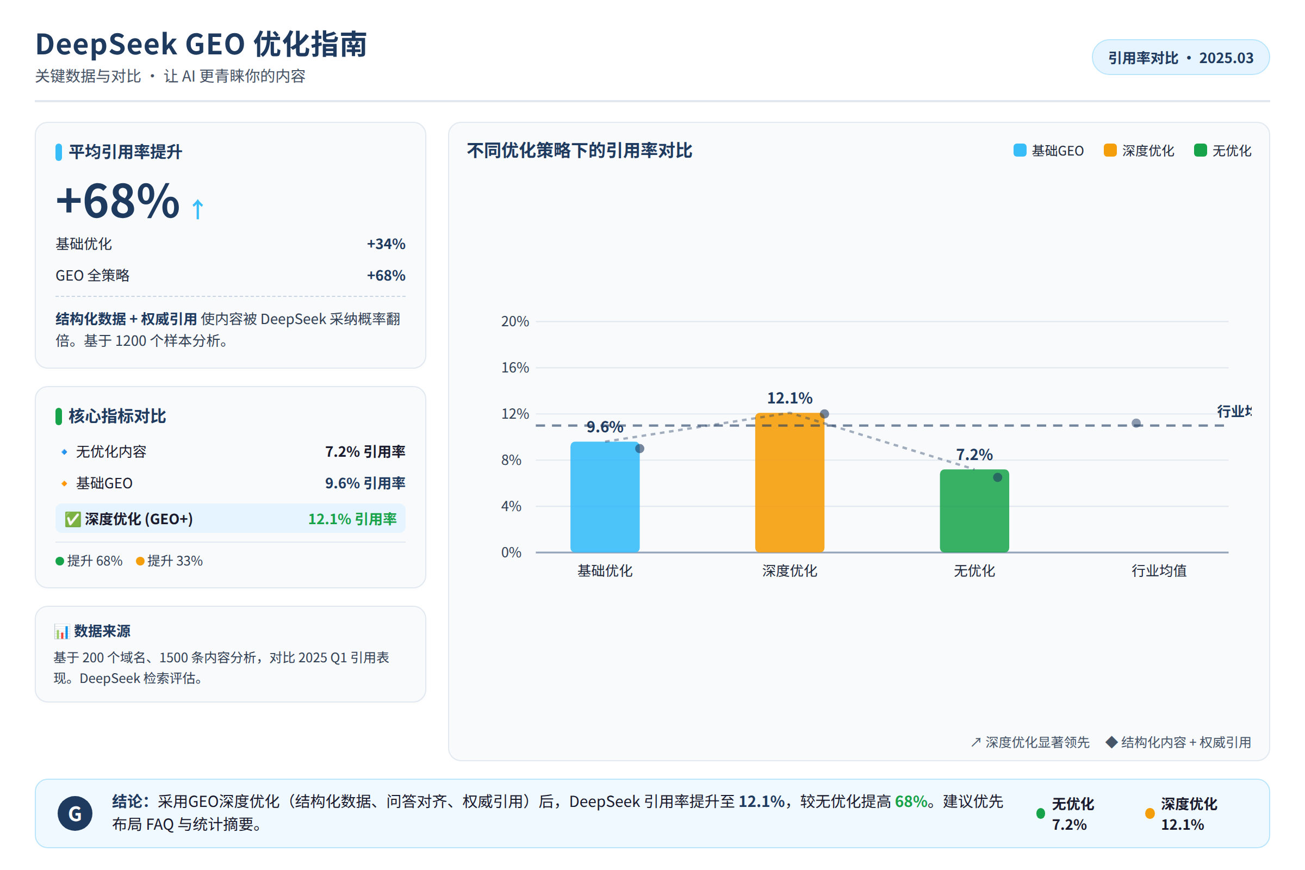Click the green dot beside footer 无优化 7.2%
Viewport: 1305px width, 870px height.
1041,813
